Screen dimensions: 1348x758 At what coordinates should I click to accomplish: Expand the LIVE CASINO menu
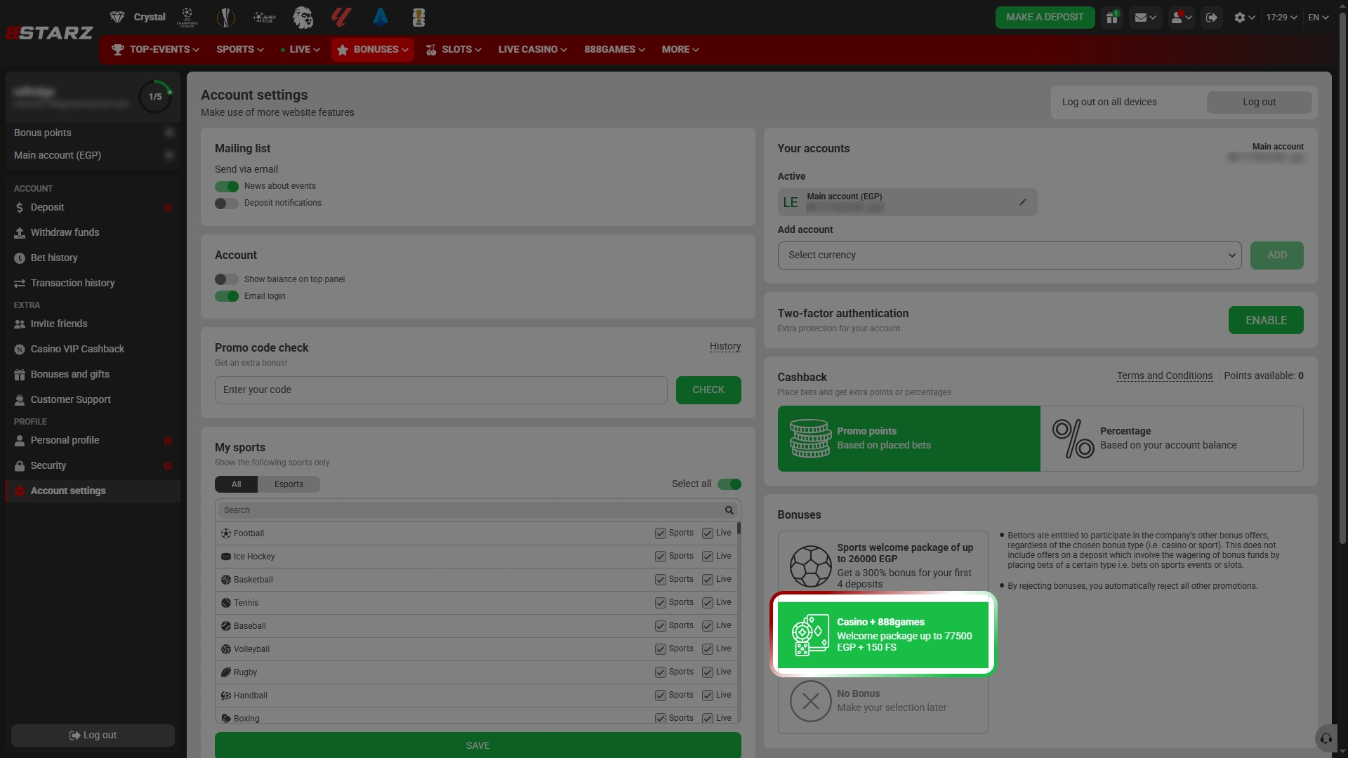point(533,50)
